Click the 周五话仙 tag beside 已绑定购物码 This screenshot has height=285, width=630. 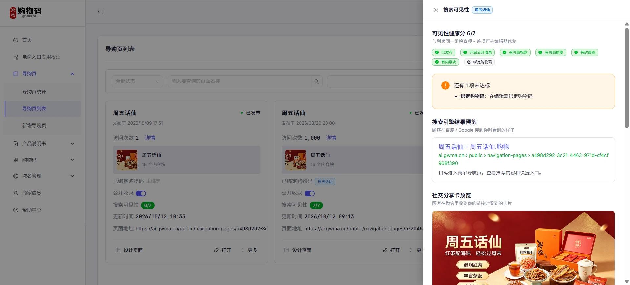coord(325,182)
